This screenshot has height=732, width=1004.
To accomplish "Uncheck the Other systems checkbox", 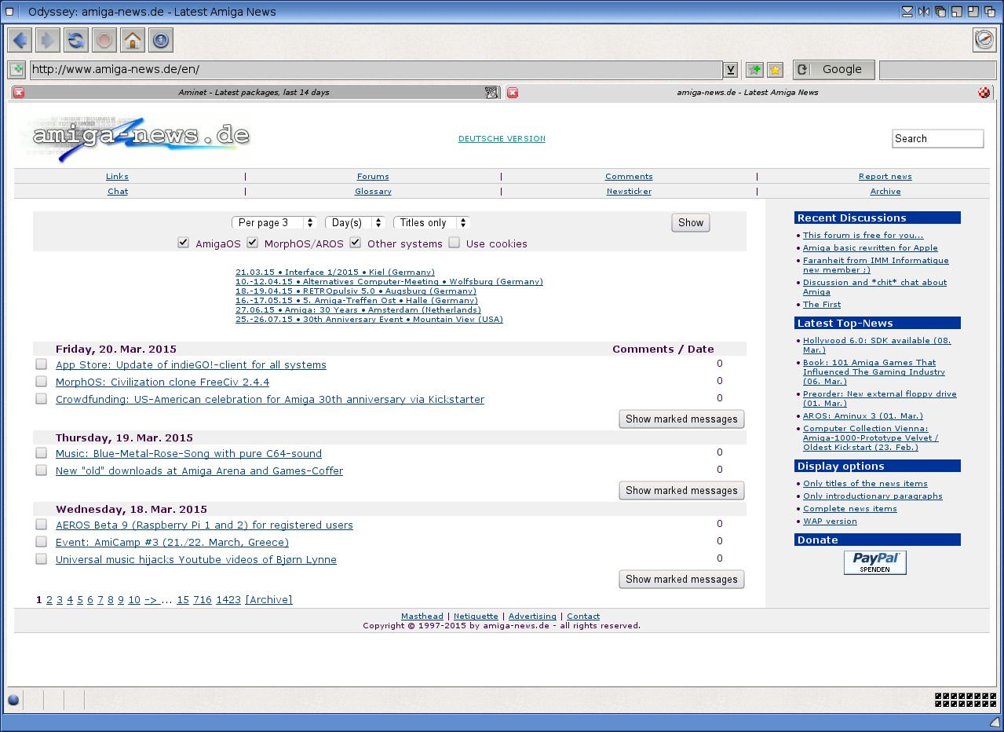I will [x=356, y=243].
